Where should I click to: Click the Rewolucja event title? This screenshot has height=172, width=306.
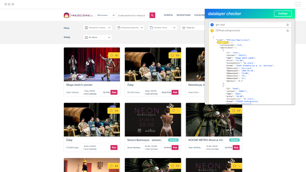[197, 85]
